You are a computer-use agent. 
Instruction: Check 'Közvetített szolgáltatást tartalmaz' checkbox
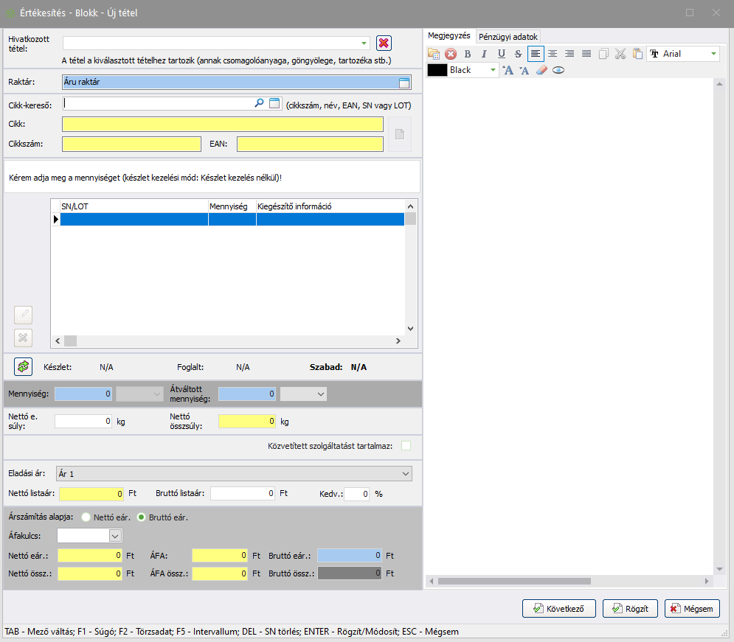click(406, 446)
